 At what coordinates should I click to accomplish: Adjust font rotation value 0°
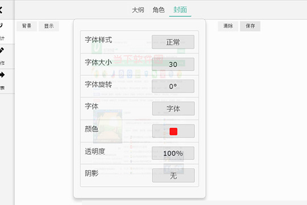[173, 87]
